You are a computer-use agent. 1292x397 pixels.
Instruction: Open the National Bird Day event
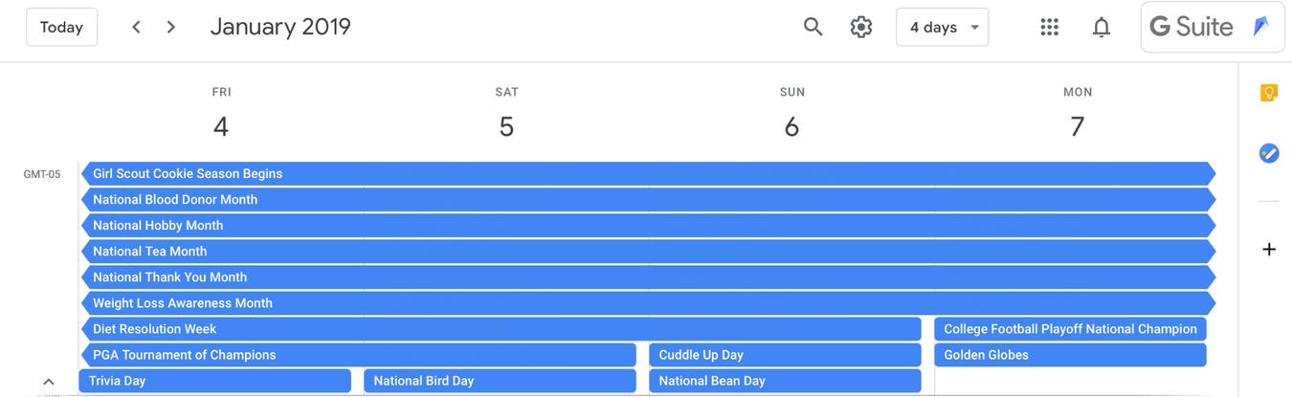500,381
